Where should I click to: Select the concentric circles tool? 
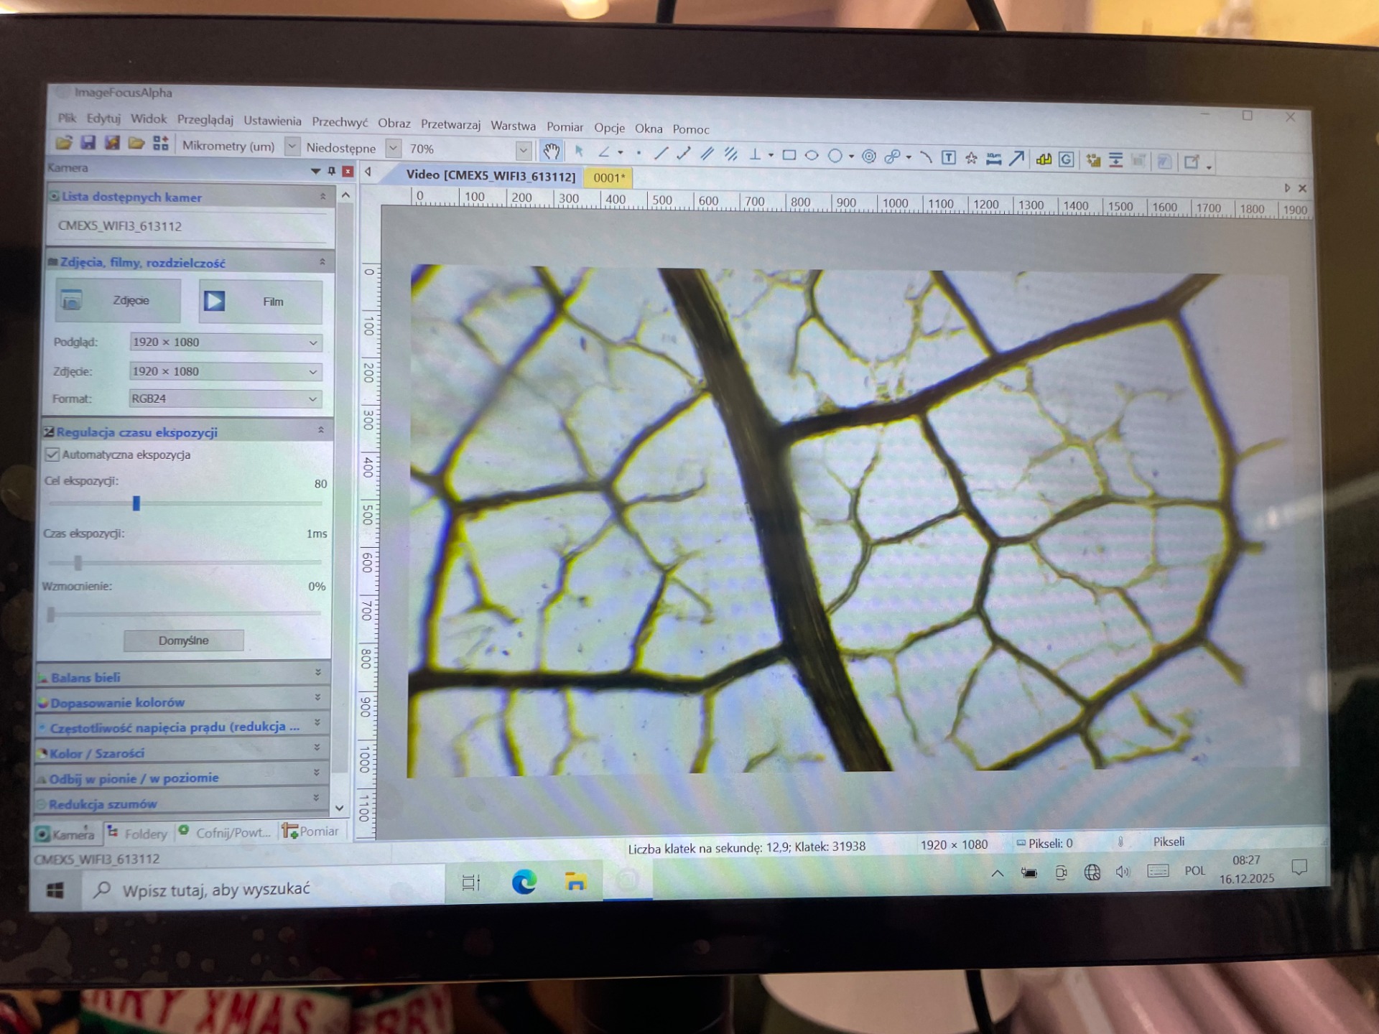click(868, 156)
